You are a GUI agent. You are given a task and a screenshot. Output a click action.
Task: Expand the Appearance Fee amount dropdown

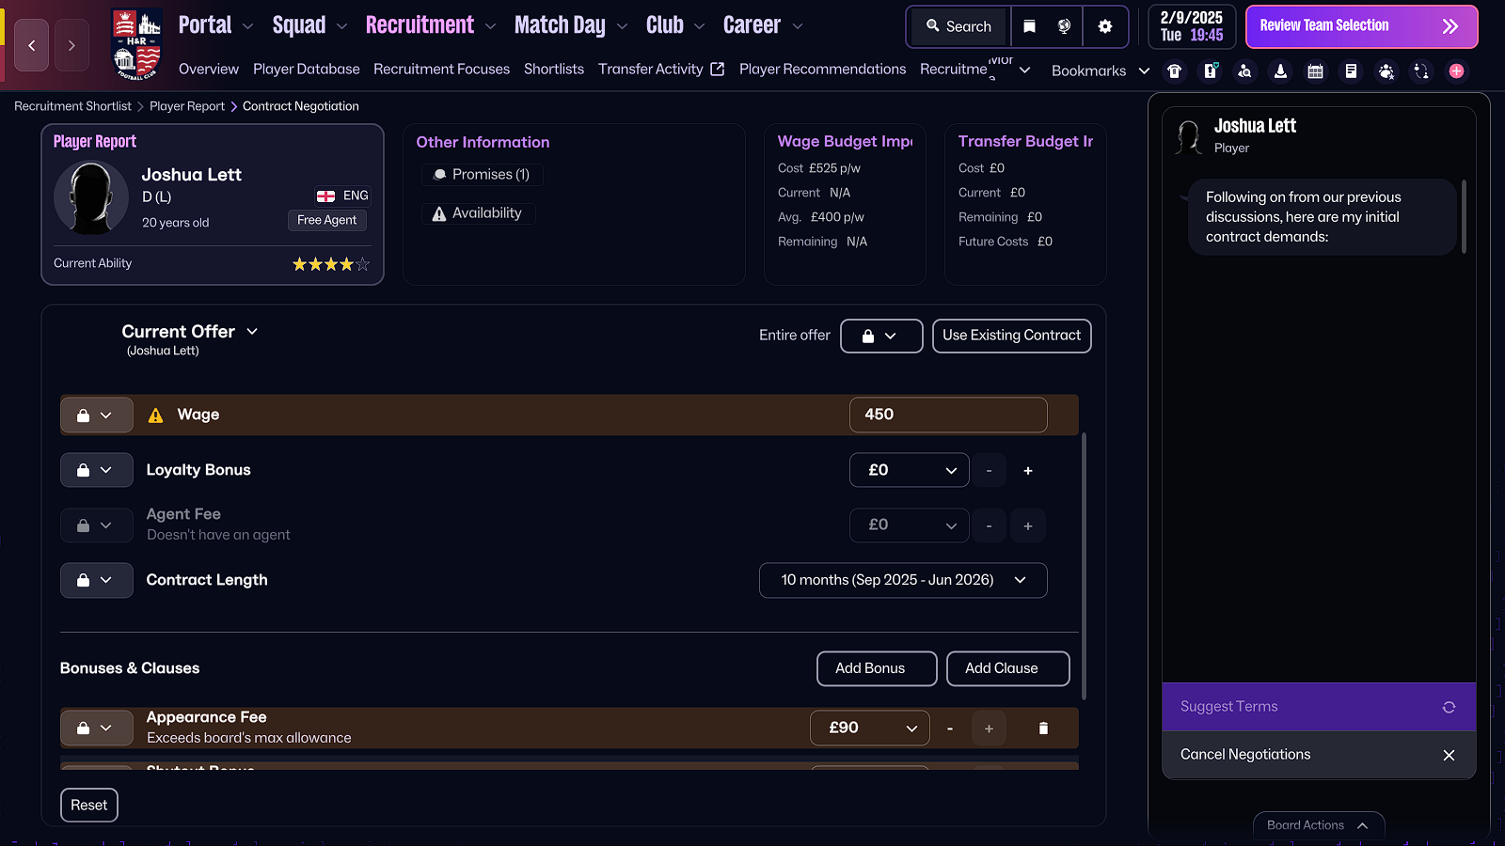tap(870, 728)
